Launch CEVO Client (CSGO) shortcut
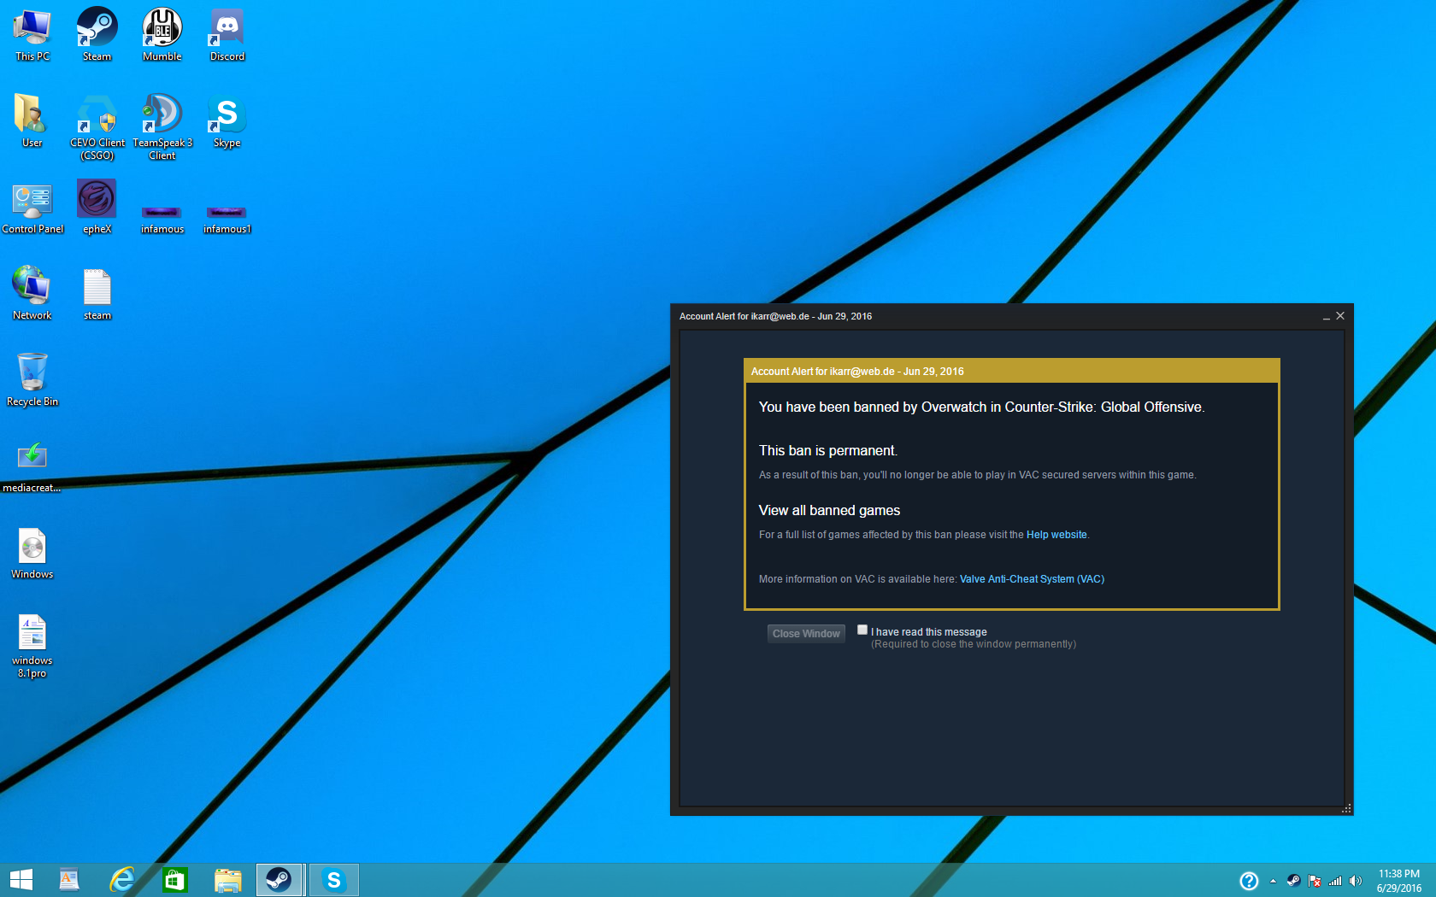Viewport: 1436px width, 897px height. [97, 126]
